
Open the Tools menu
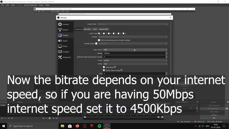point(41,5)
